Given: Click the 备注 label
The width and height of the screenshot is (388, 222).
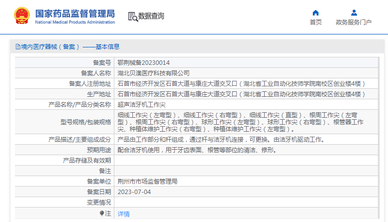Looking at the screenshot, I should coord(105,171).
